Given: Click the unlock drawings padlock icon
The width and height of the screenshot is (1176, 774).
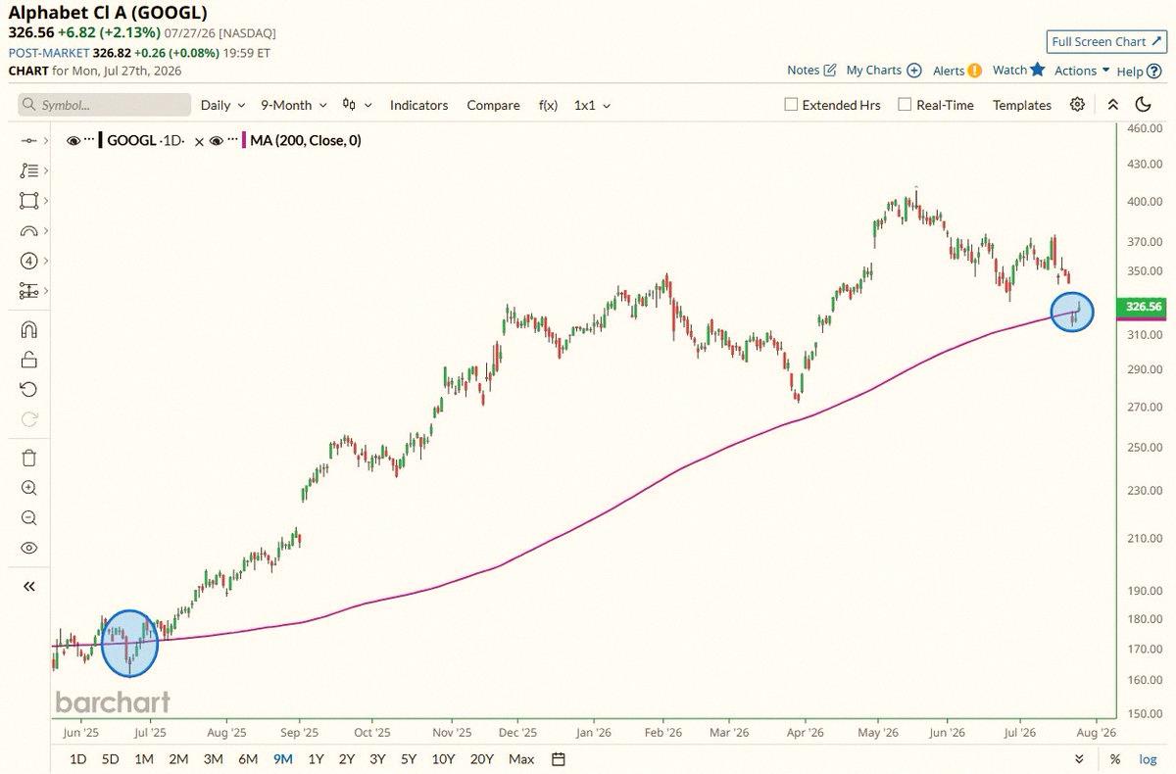Looking at the screenshot, I should (28, 360).
